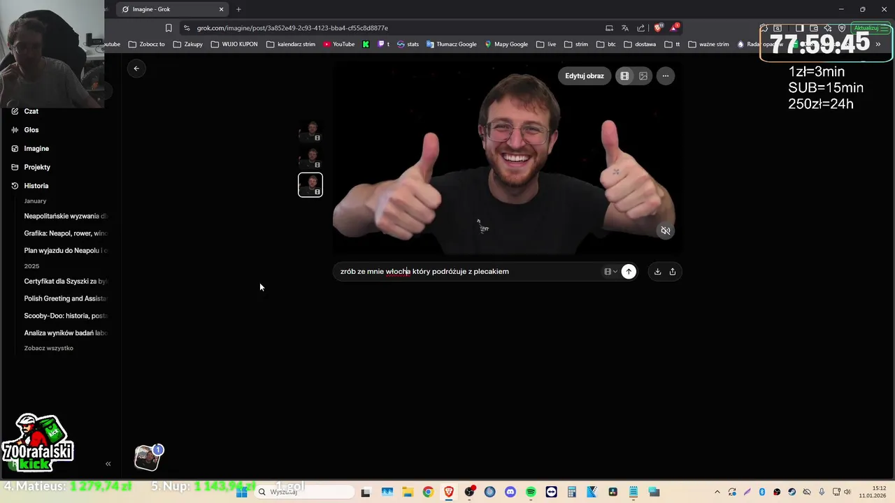Open Czat in the sidebar
Viewport: 895px width, 503px height.
coord(31,111)
